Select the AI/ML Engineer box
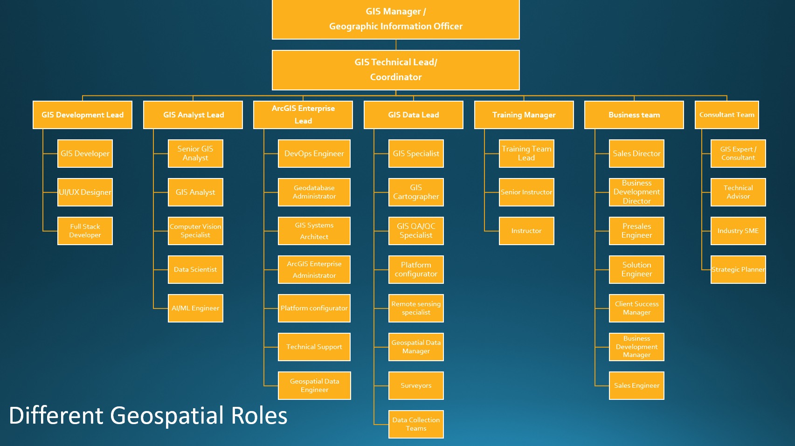The width and height of the screenshot is (795, 446). 195,308
